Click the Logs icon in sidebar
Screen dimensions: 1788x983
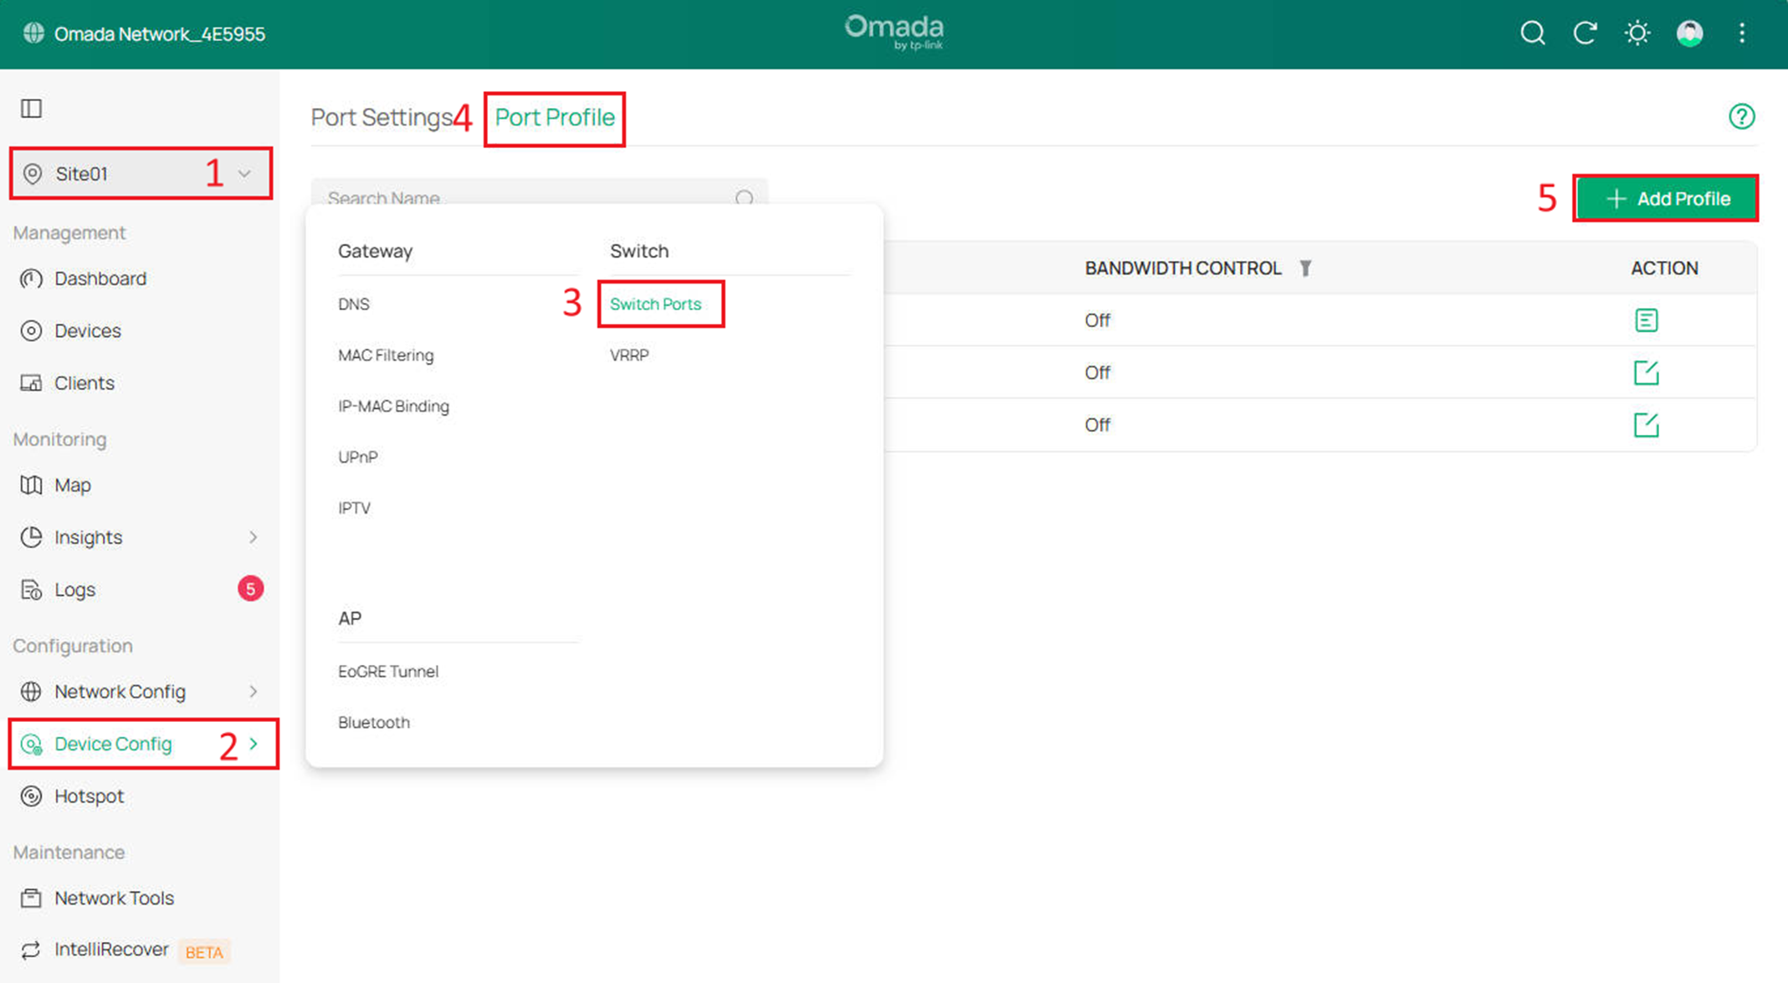[31, 590]
